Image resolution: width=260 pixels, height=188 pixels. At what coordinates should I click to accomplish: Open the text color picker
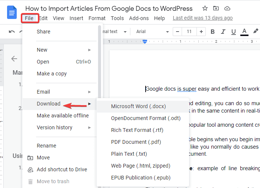[x=244, y=32]
